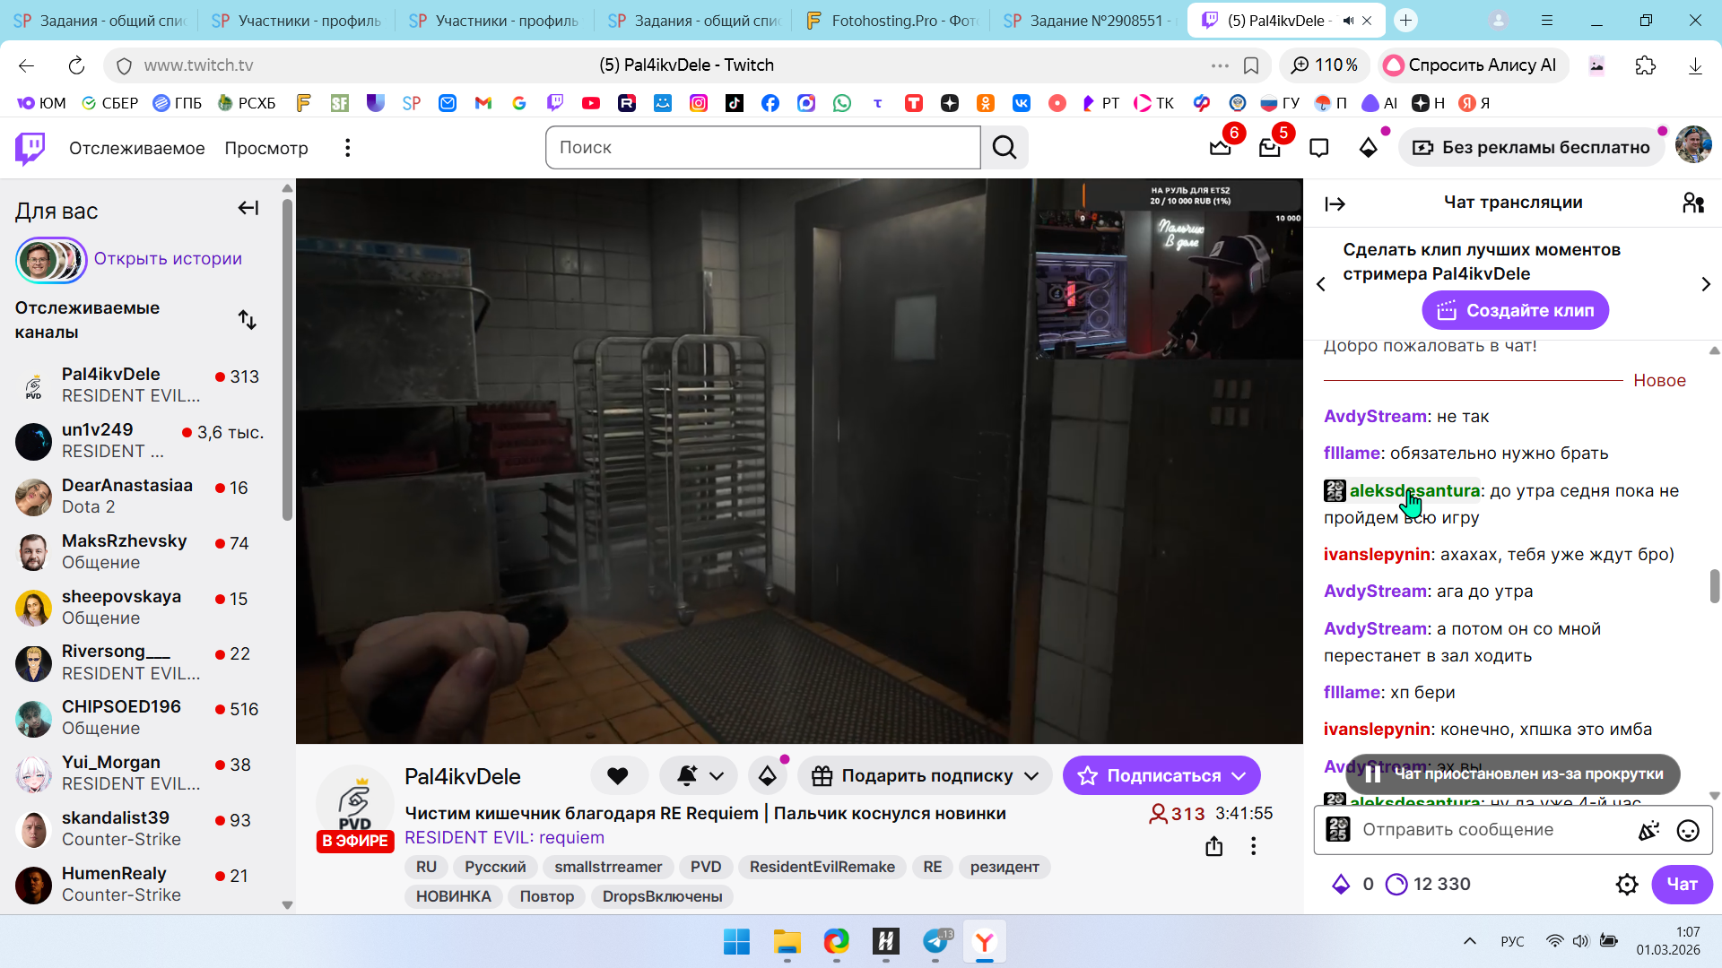The width and height of the screenshot is (1722, 968).
Task: Open the emote picker smiley icon
Action: [1688, 831]
